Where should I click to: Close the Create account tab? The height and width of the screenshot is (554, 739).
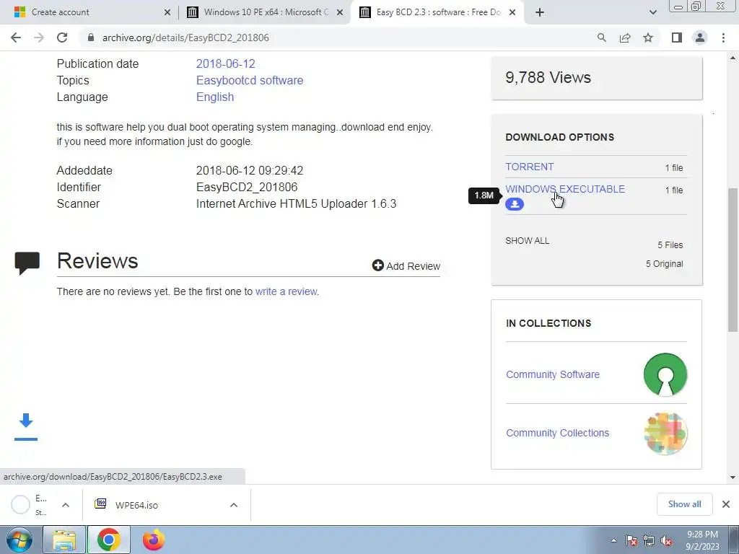[167, 12]
